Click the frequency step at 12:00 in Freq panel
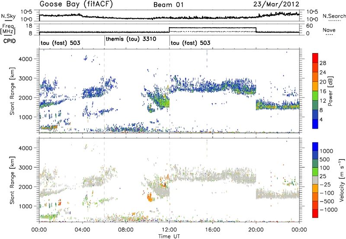 [170, 30]
